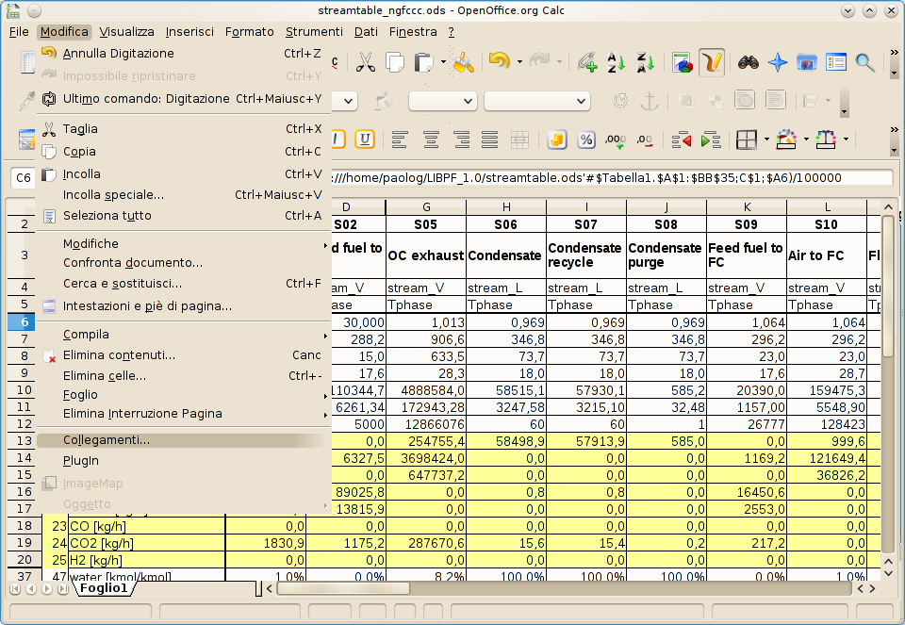This screenshot has width=905, height=625.
Task: Open the Foglio1 sheet tab
Action: coord(104,588)
